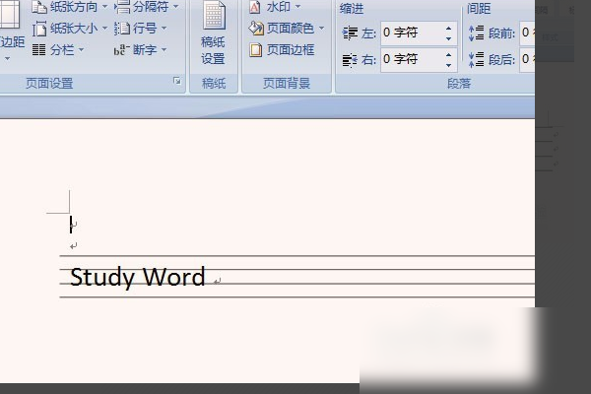Open the 页面设置 dialog launcher
Image resolution: width=591 pixels, height=394 pixels.
(176, 81)
